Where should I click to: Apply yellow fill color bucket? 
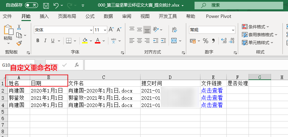click(85, 41)
